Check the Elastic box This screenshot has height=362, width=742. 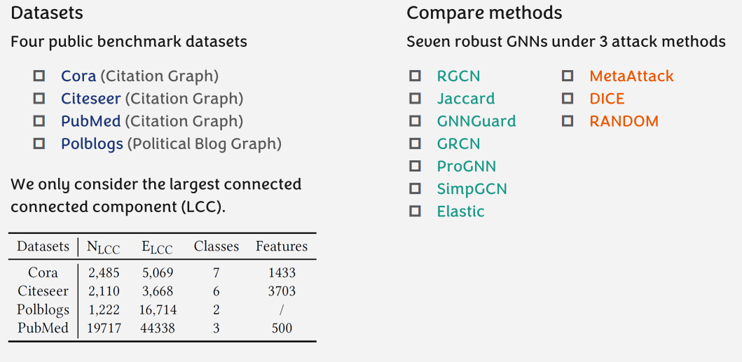point(415,211)
